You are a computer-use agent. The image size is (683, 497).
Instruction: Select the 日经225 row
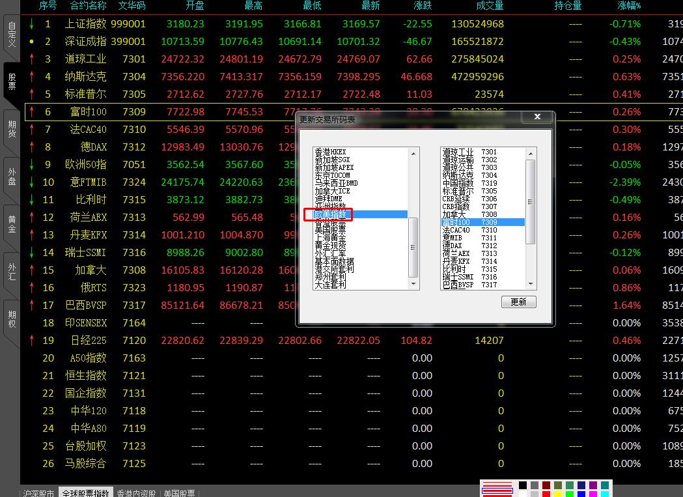point(88,340)
